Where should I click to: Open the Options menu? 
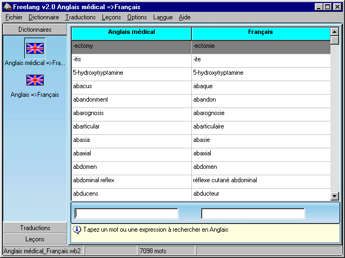click(x=137, y=17)
